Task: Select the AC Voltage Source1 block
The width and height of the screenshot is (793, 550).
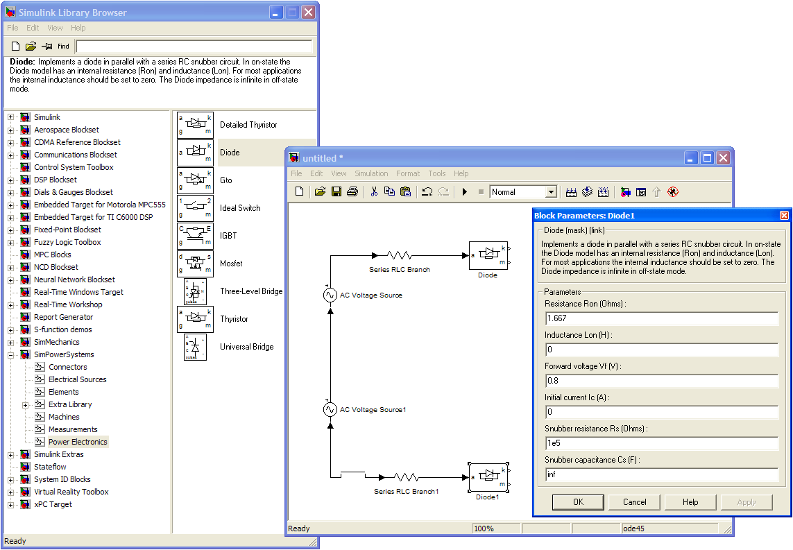Action: 330,409
